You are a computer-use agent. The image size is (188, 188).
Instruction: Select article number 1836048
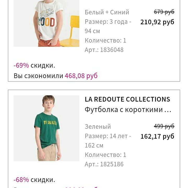(104, 50)
